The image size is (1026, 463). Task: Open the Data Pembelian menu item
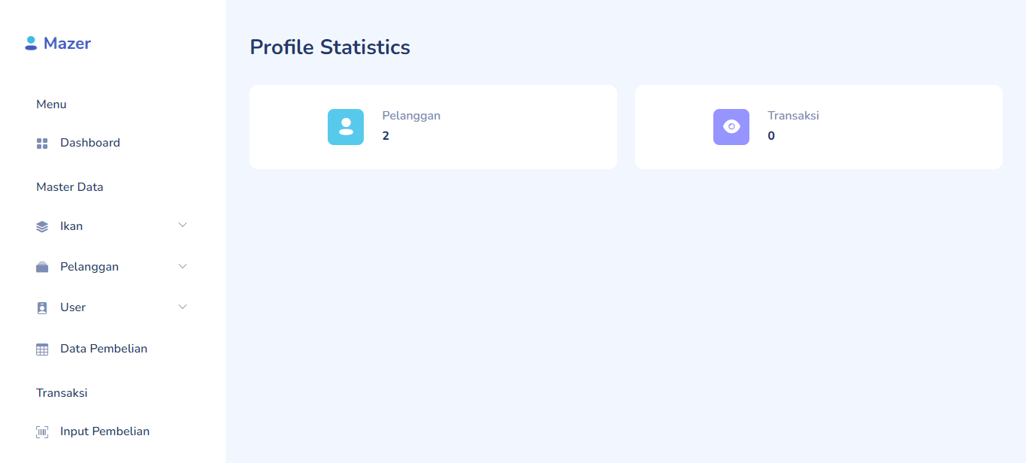pyautogui.click(x=104, y=349)
